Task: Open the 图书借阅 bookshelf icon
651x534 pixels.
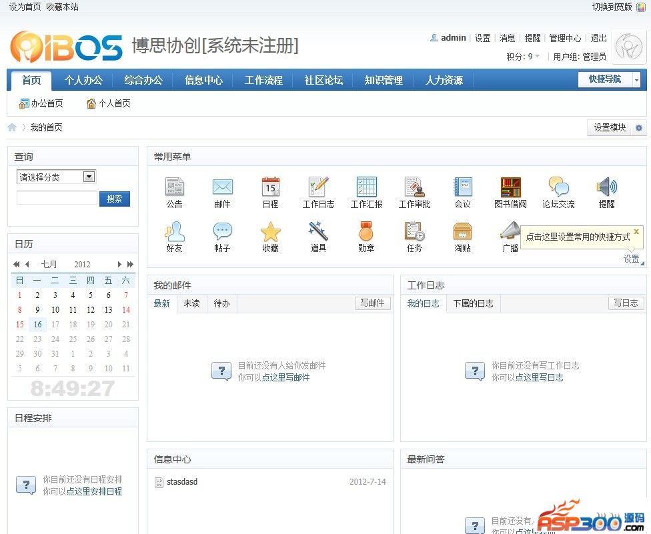Action: tap(511, 187)
